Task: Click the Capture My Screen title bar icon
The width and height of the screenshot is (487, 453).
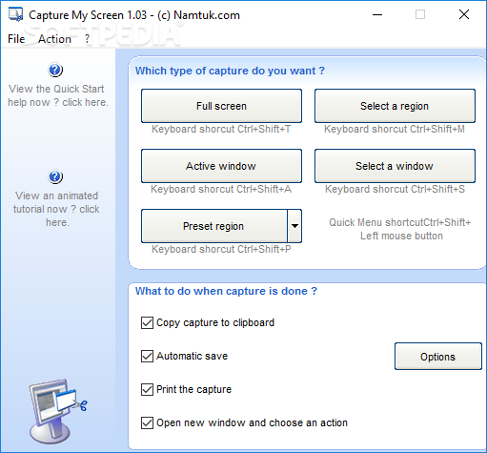Action: click(x=15, y=14)
